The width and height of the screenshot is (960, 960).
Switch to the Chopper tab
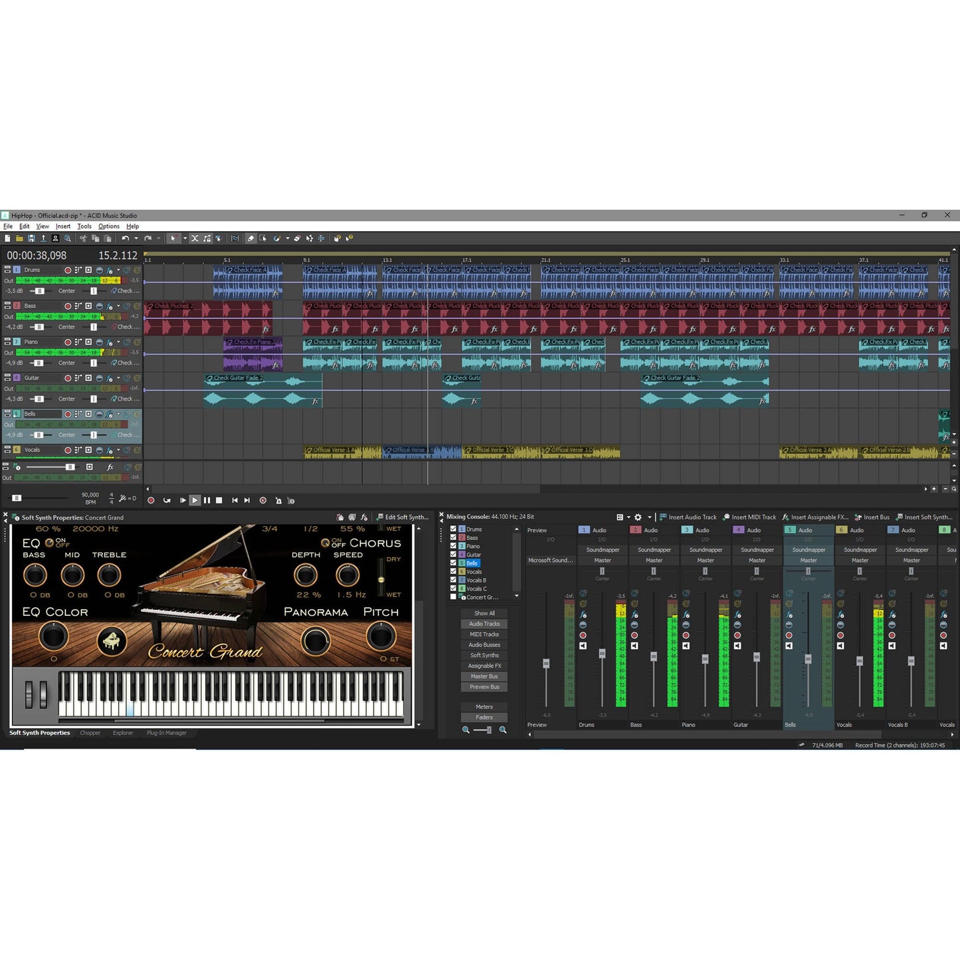click(x=90, y=733)
